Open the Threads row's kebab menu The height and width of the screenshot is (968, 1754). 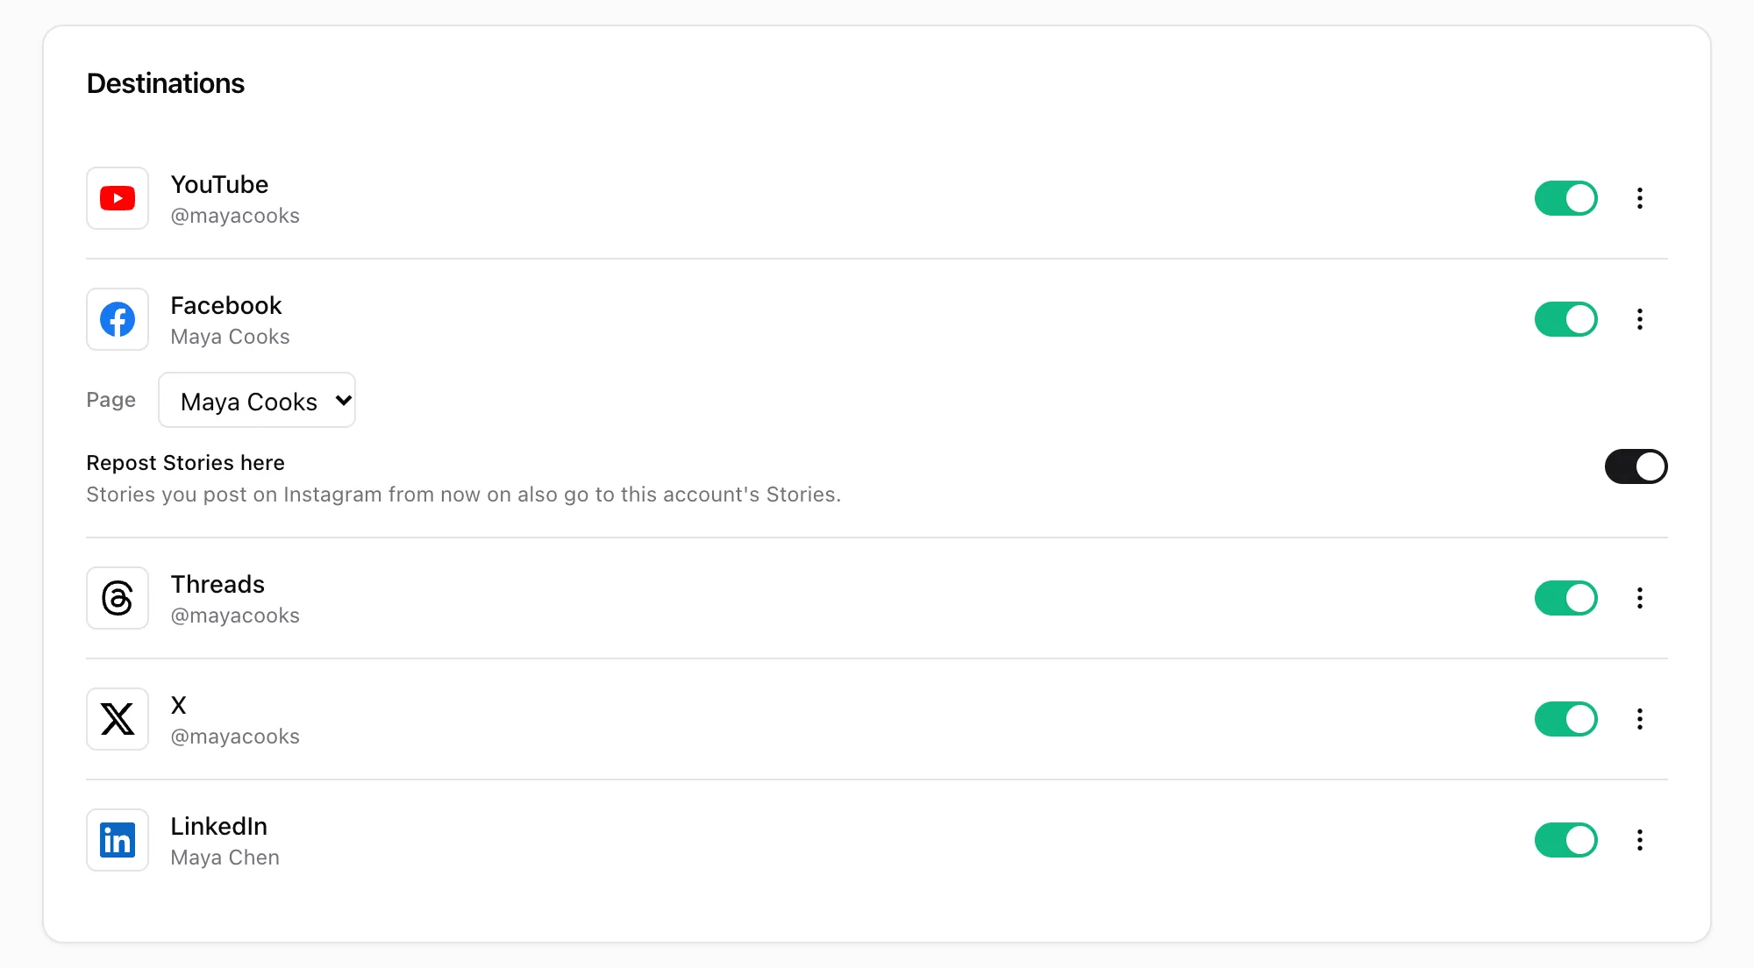pyautogui.click(x=1639, y=598)
